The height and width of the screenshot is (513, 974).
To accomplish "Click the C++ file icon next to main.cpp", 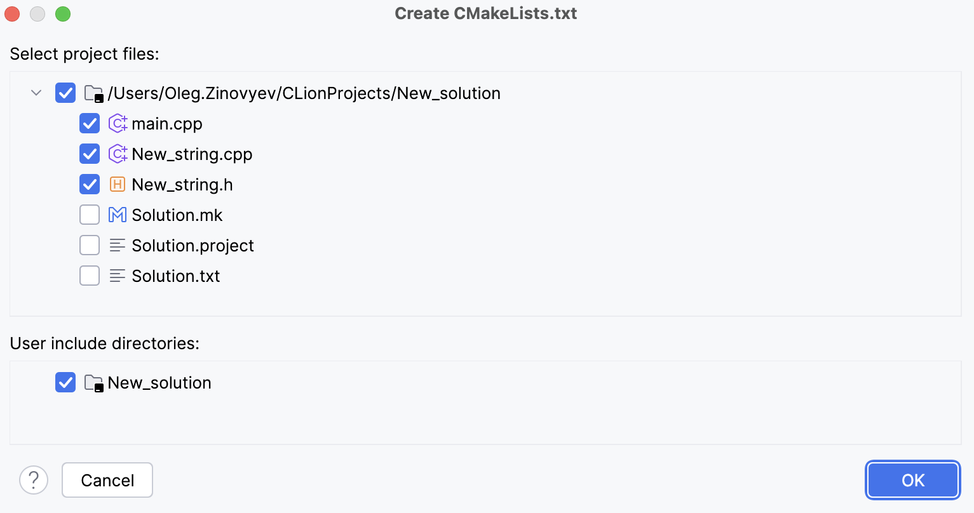I will tap(118, 123).
